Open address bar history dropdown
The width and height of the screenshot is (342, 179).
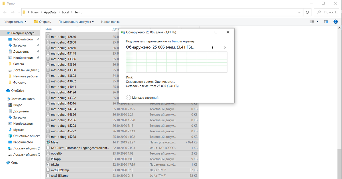pos(299,12)
